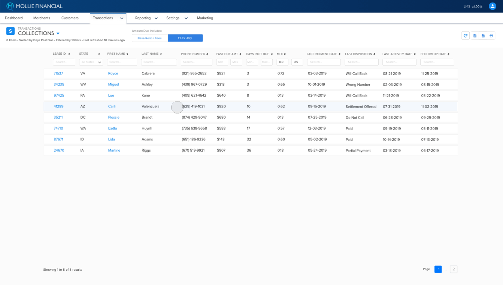Sort by Lease ID column arrows
503x285 pixels.
click(69, 54)
